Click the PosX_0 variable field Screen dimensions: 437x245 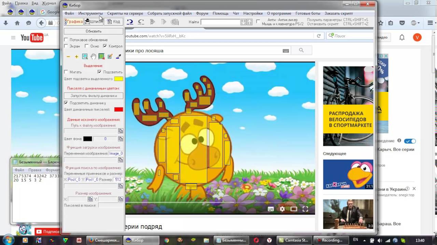[74, 179]
